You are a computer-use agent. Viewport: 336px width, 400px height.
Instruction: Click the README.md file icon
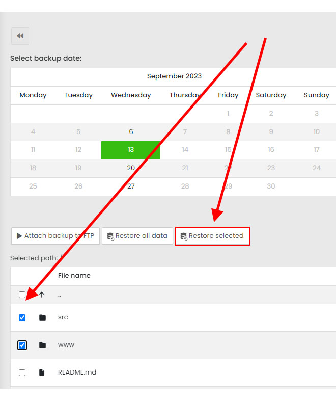click(x=42, y=372)
